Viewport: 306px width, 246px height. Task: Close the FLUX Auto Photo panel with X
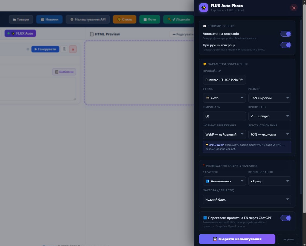coord(294,8)
